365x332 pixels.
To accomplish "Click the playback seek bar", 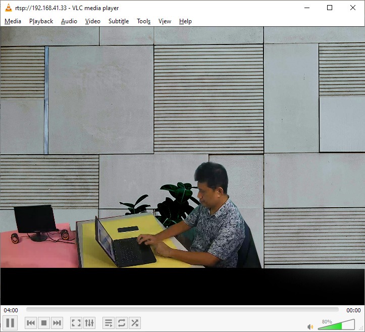I will click(182, 310).
